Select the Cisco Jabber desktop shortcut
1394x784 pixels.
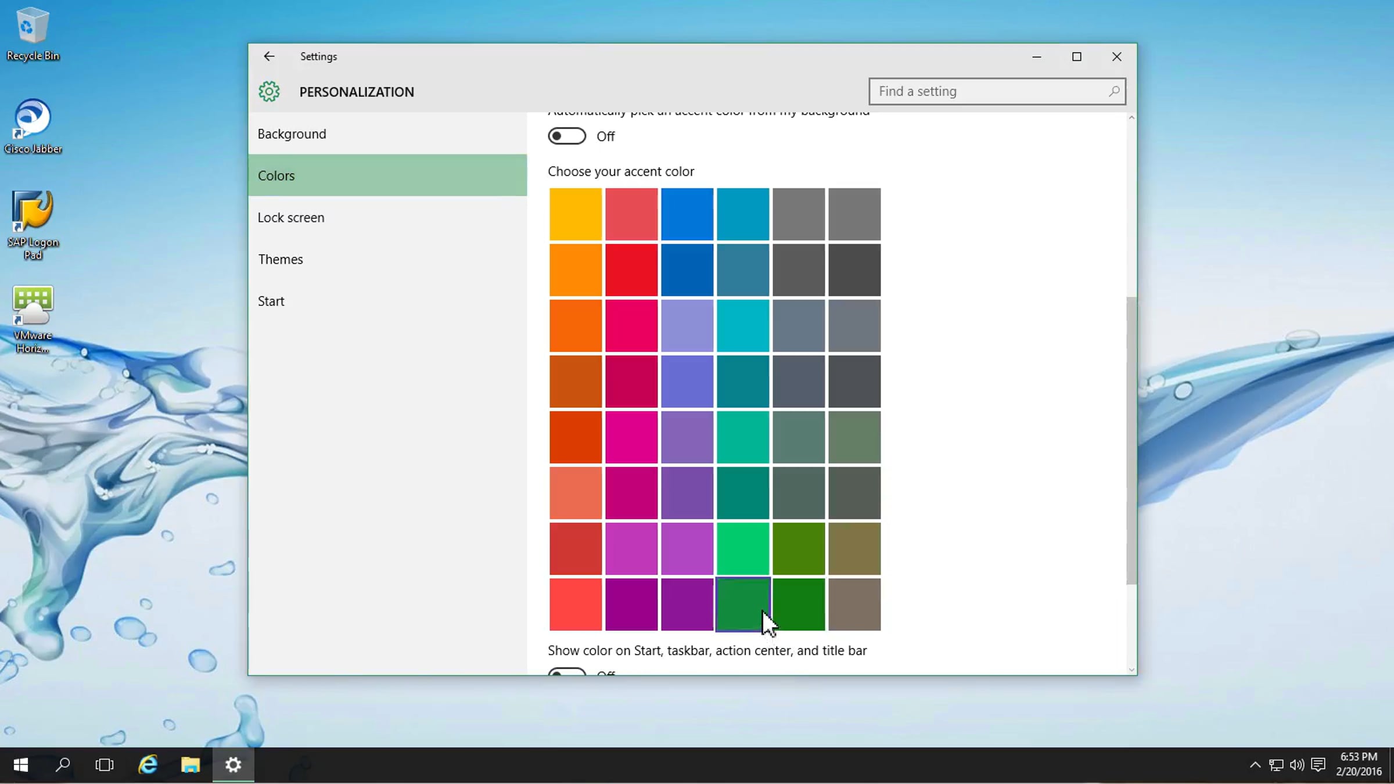point(33,126)
